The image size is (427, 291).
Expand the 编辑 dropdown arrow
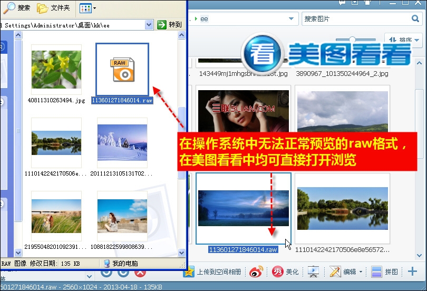pos(361,272)
